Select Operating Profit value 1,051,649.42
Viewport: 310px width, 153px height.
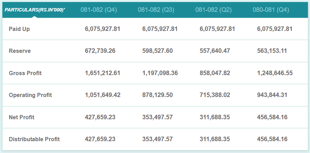coord(103,95)
